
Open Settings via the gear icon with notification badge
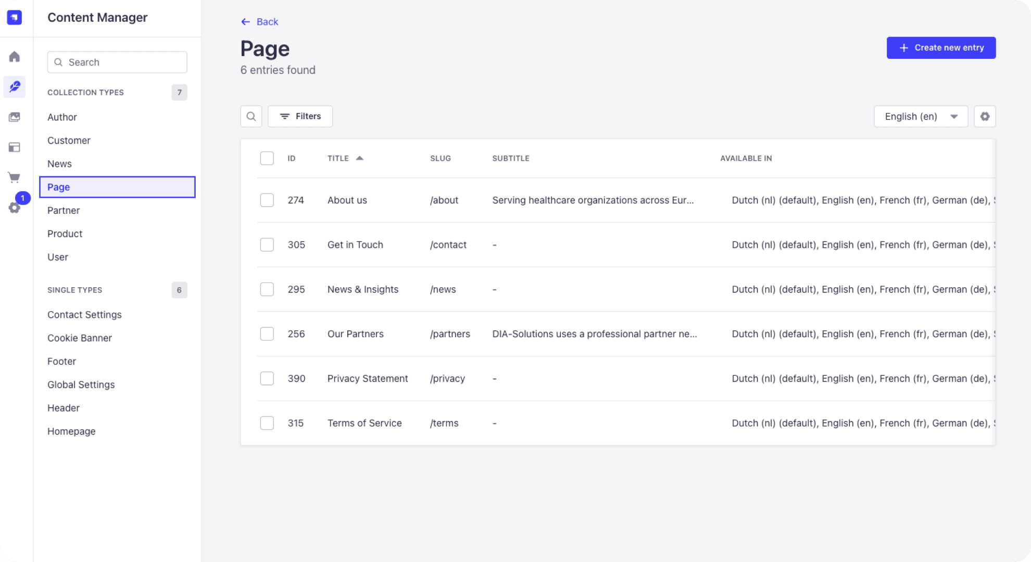tap(14, 207)
